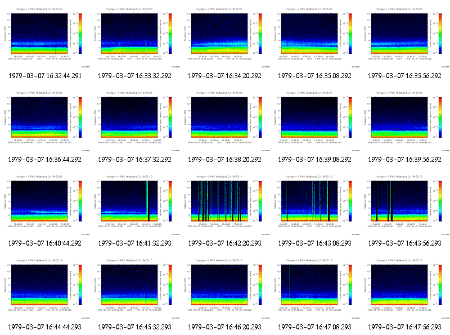Click timestamp text 1979-03-07 16:36:44.292

[x=45, y=160]
